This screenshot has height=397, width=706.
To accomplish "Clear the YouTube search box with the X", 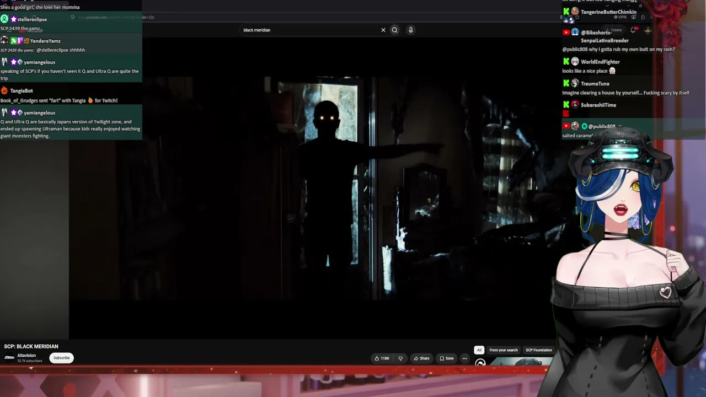I will click(x=383, y=30).
